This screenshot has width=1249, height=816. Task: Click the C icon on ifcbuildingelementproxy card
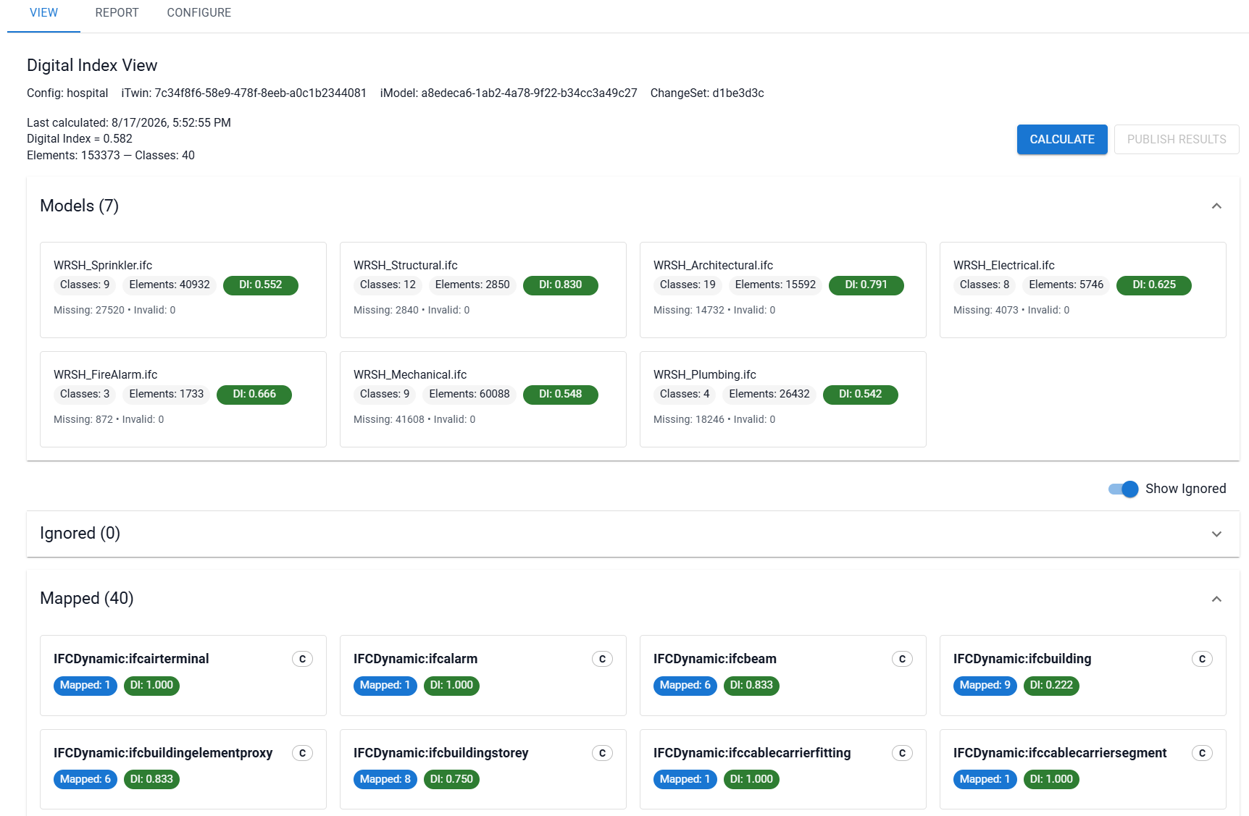302,753
